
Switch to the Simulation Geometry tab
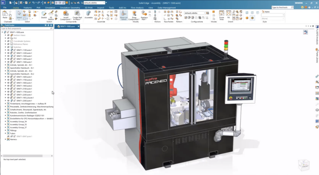click(69, 7)
